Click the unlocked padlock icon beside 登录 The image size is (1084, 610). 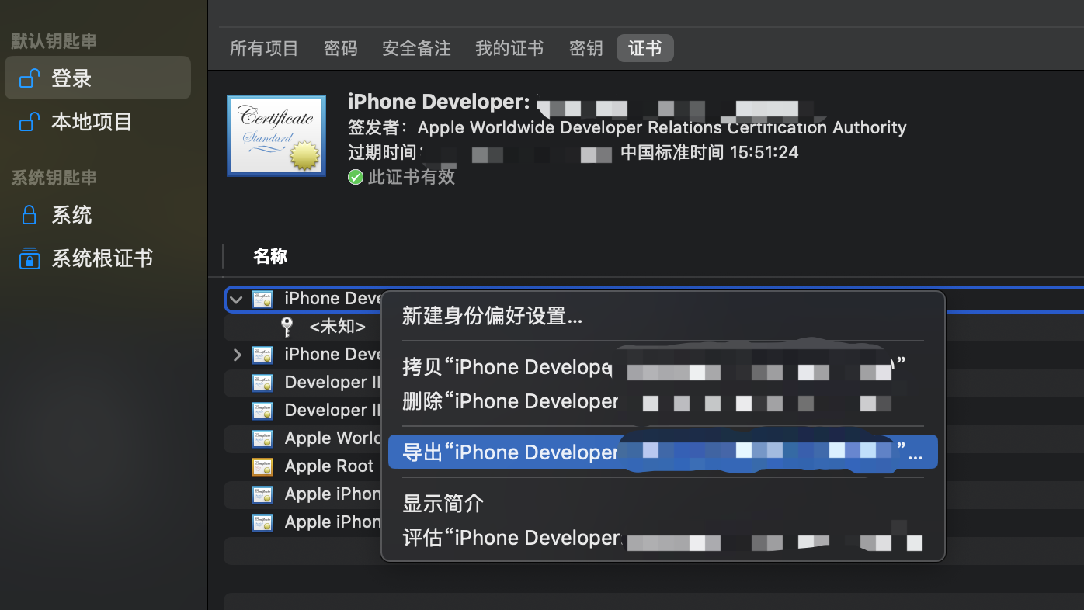pyautogui.click(x=30, y=78)
